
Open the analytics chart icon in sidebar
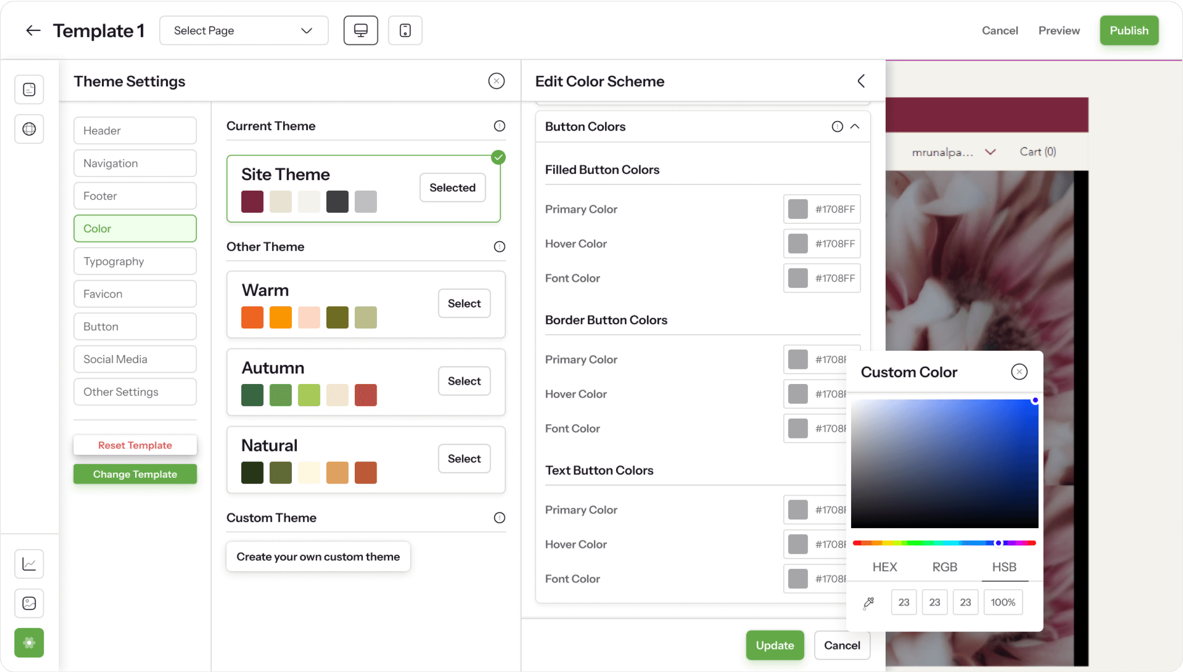(x=29, y=564)
